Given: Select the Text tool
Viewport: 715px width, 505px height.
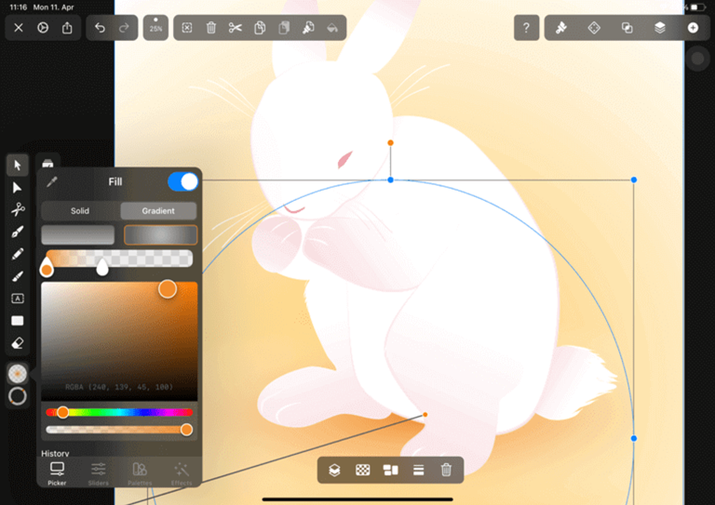Looking at the screenshot, I should [18, 299].
